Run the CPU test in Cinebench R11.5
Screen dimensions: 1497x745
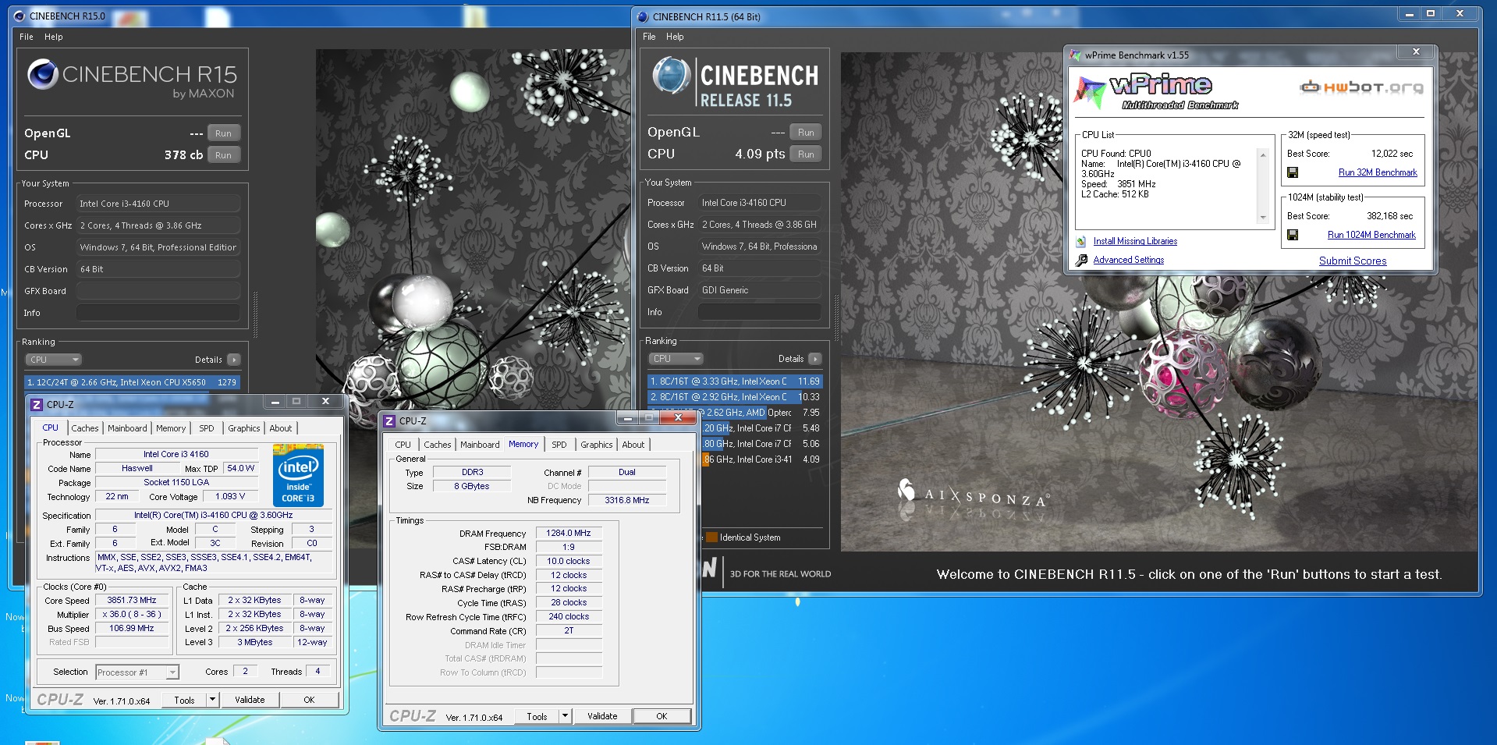click(806, 154)
